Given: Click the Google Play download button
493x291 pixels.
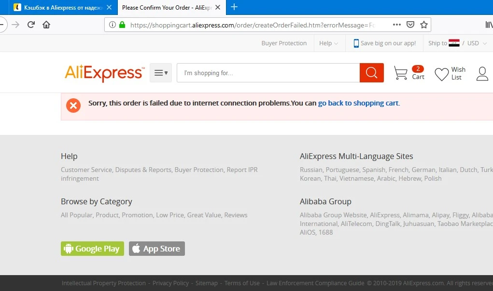Looking at the screenshot, I should [92, 249].
